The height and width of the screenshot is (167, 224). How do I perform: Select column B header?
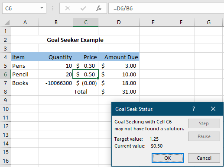pos(56,22)
